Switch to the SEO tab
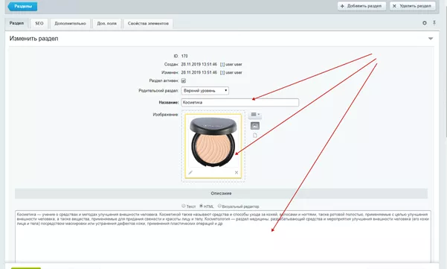 tap(39, 23)
